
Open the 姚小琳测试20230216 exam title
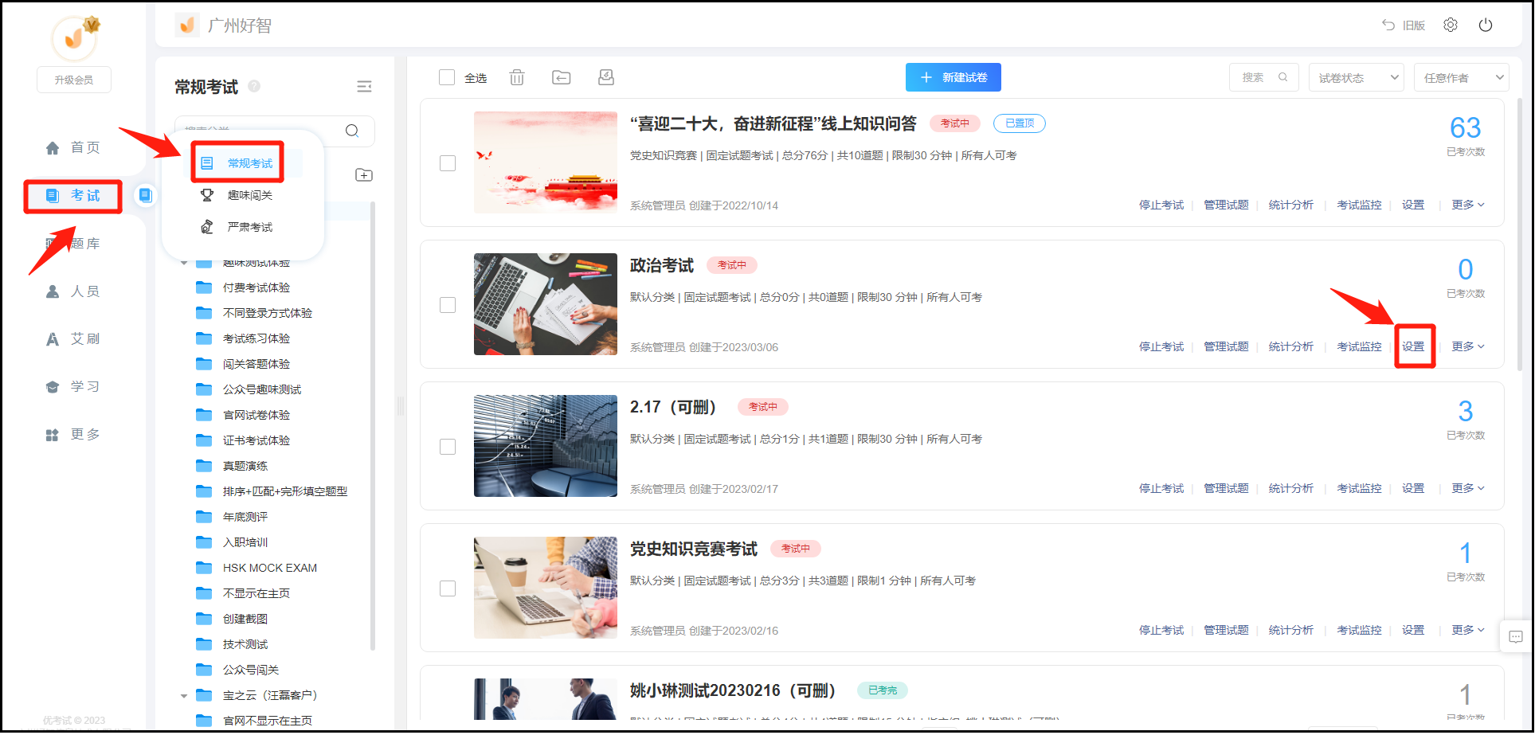[x=732, y=690]
